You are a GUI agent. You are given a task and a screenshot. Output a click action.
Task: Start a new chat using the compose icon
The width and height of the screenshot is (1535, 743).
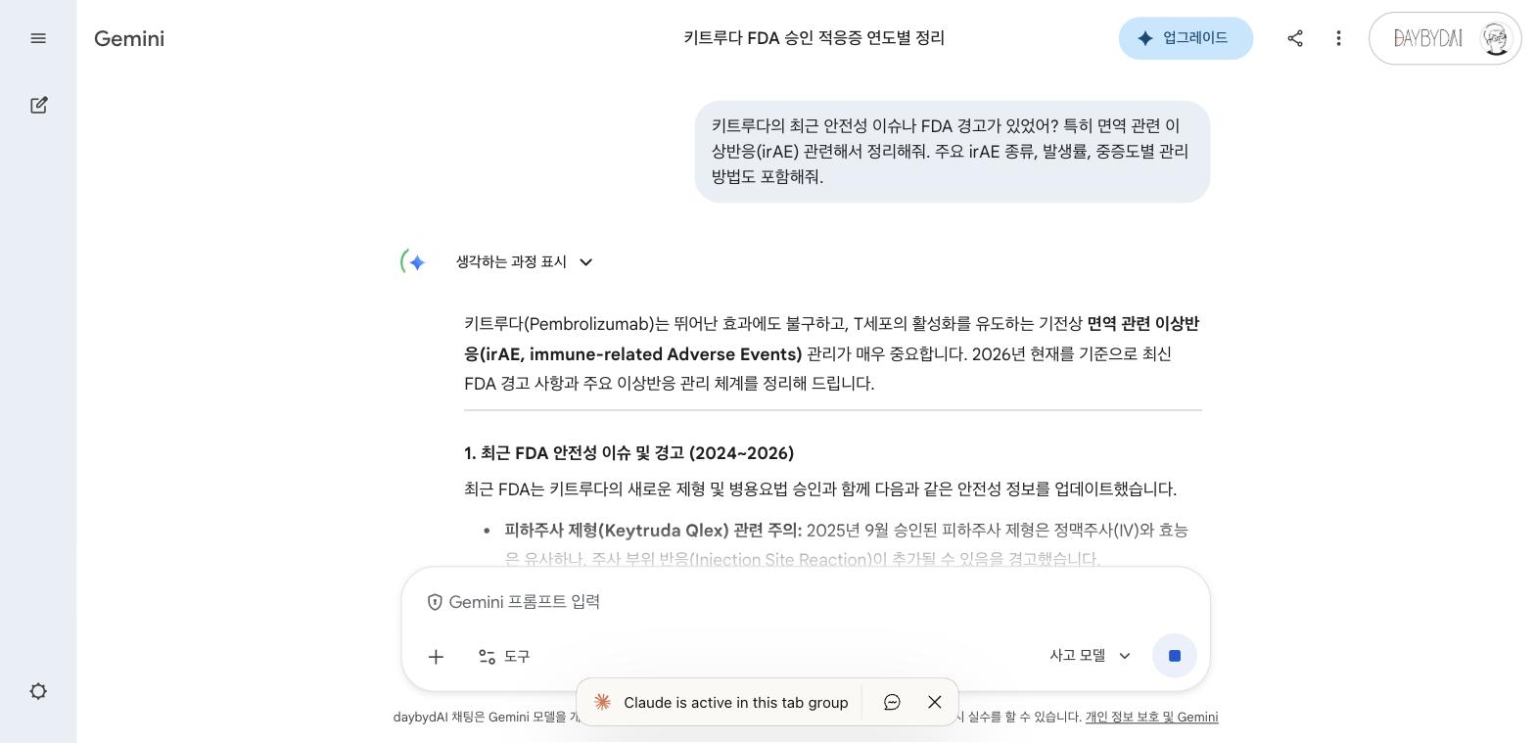coord(38,105)
